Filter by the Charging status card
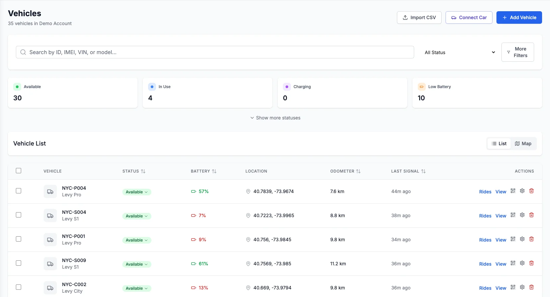This screenshot has height=297, width=550. coord(342,93)
